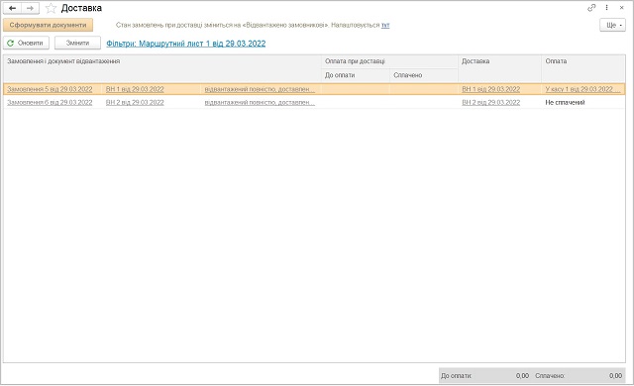634x386 pixels.
Task: Open payment 'У касу 1 від 29.03.2022'
Action: [582, 89]
